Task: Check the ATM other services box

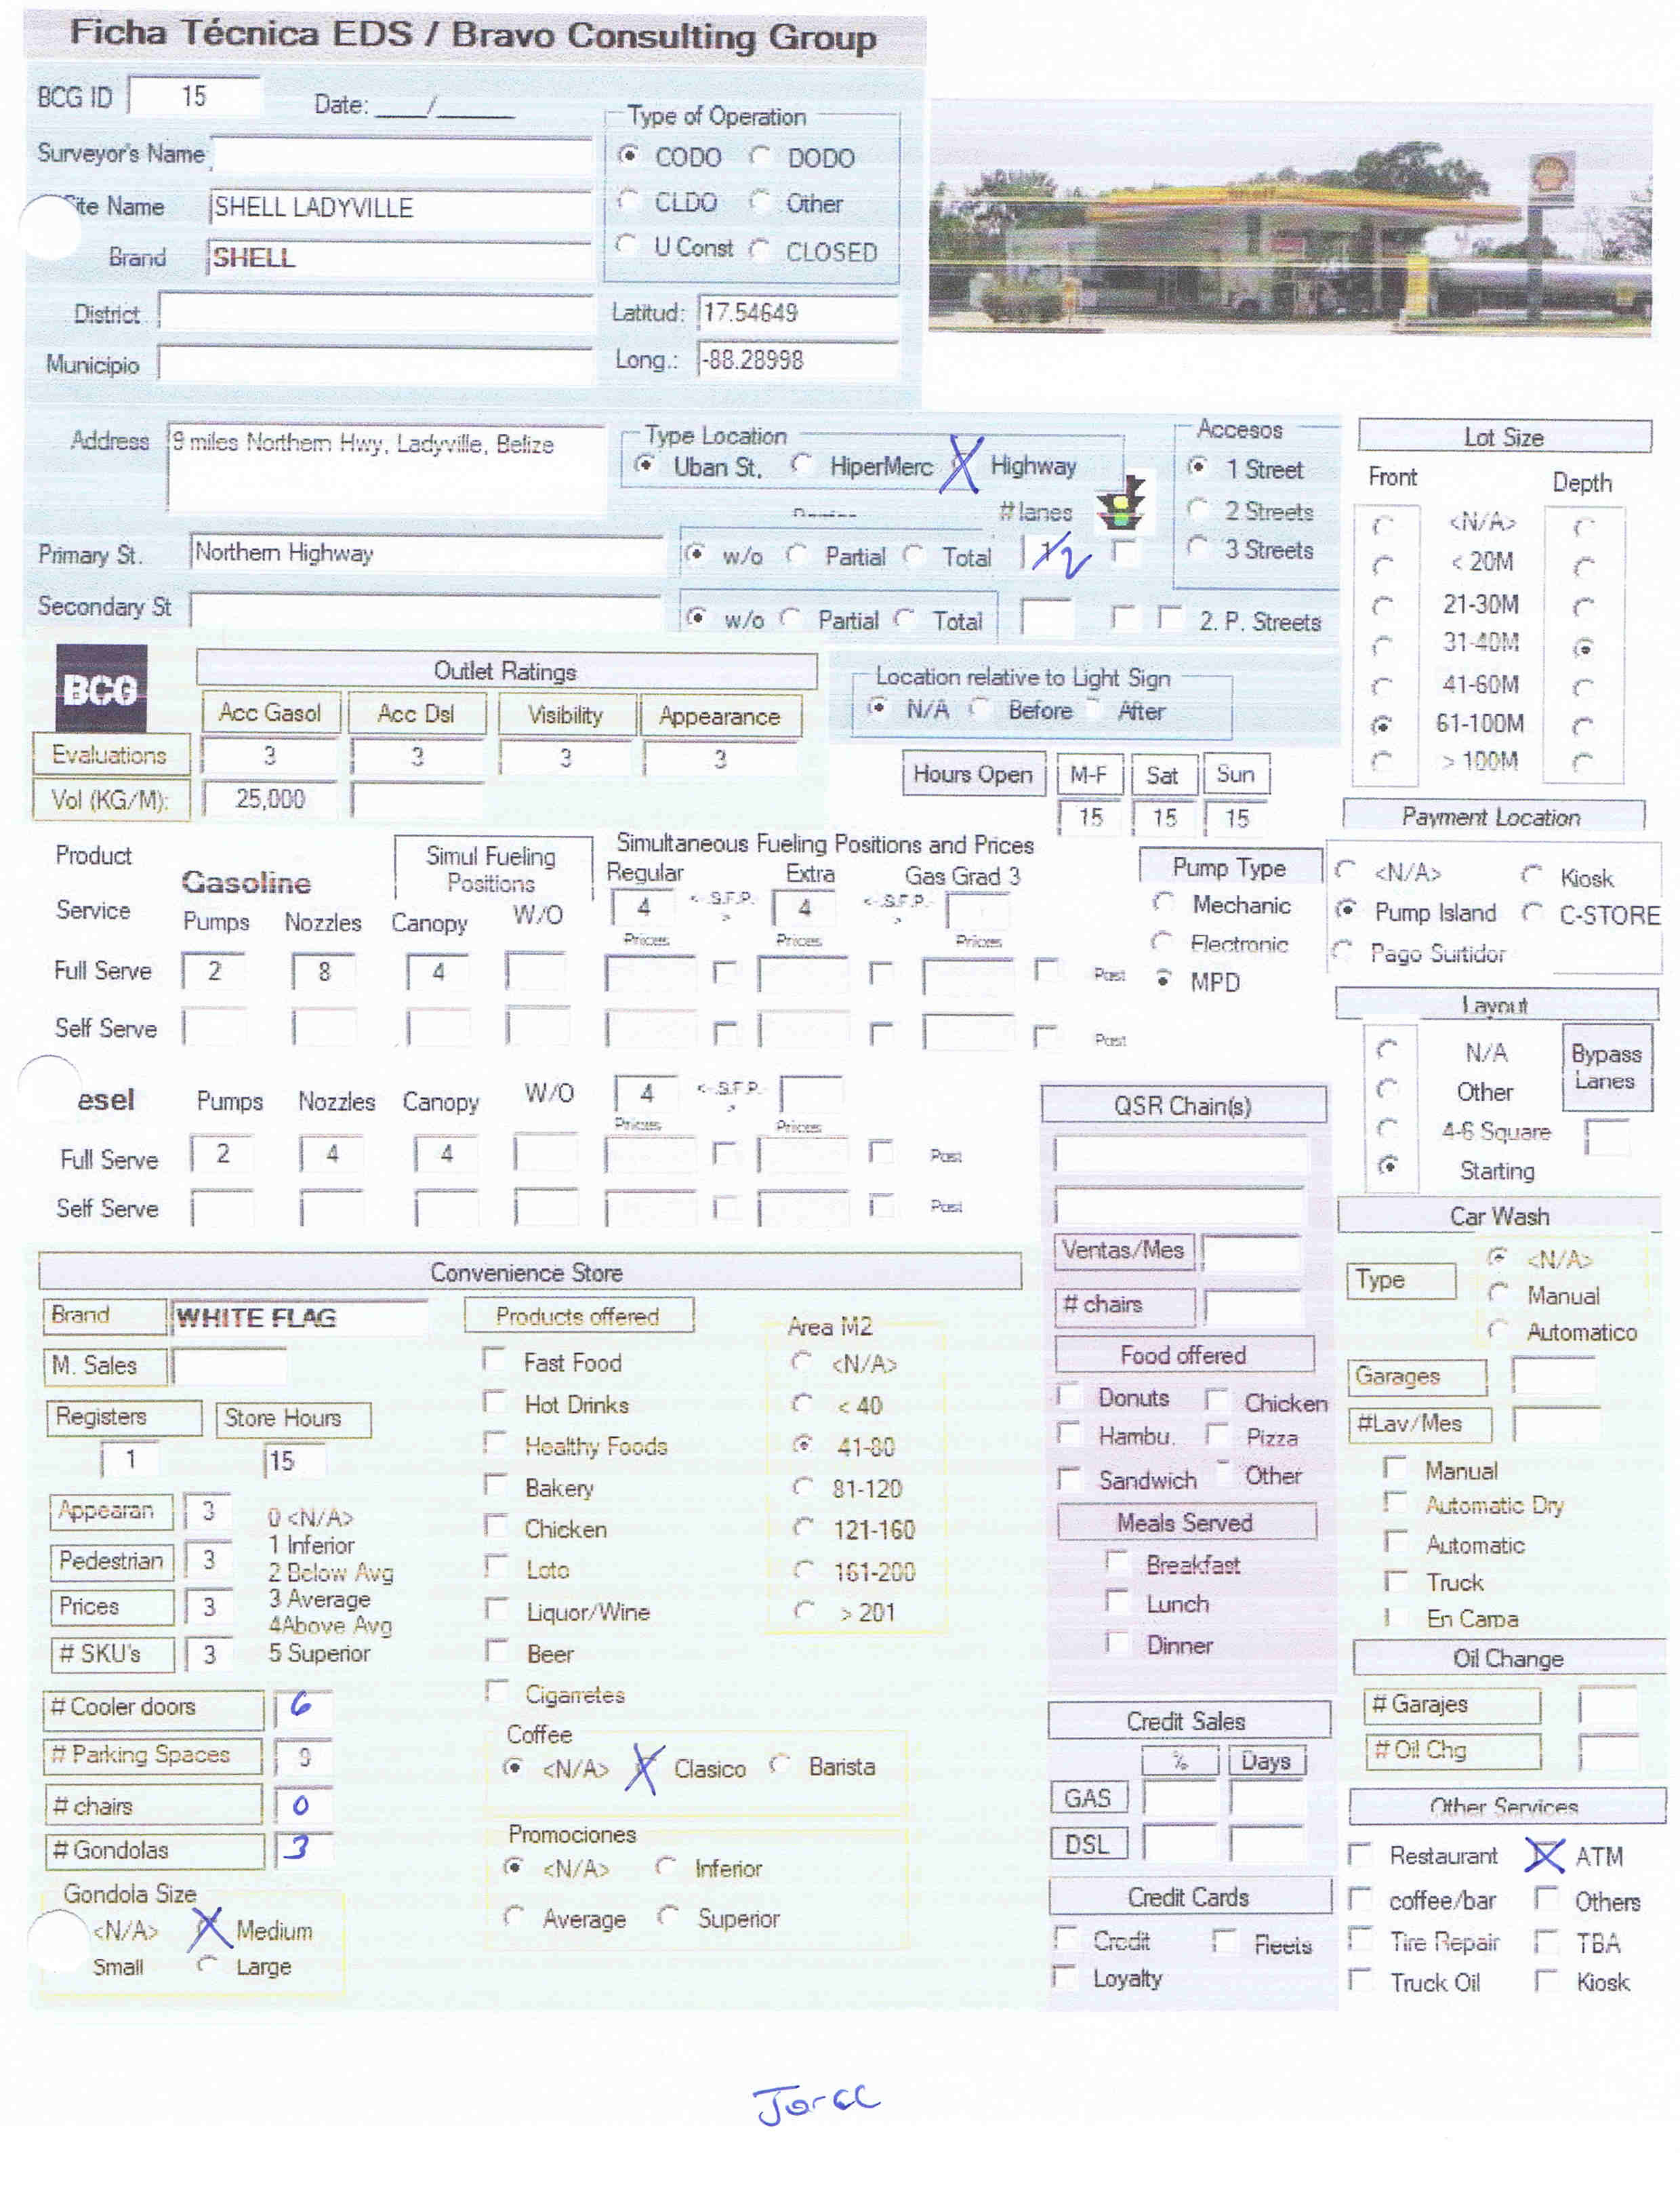Action: 1546,1856
